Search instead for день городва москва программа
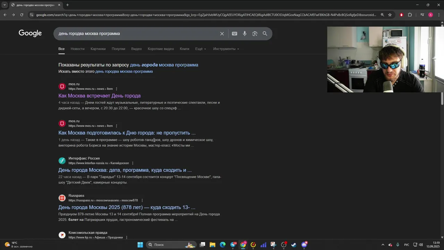444x250 pixels. pos(124,72)
